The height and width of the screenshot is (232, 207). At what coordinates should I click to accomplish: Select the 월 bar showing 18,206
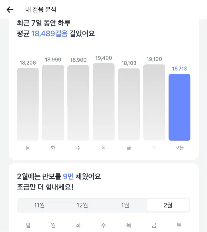click(x=28, y=104)
